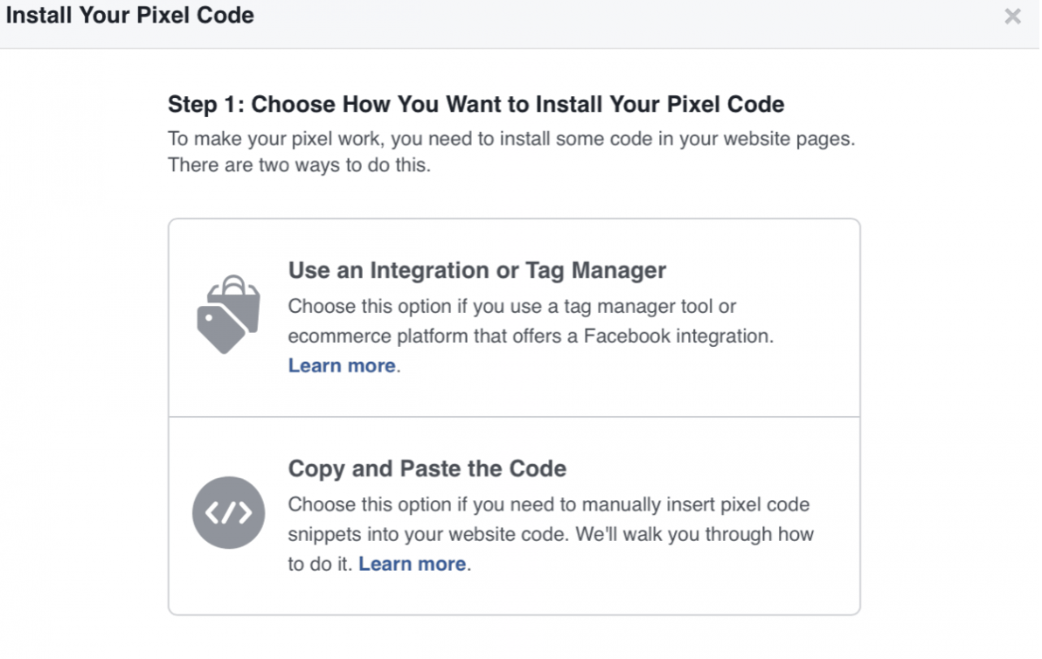Close the Install Your Pixel Code dialog
This screenshot has height=659, width=1042.
[1012, 16]
